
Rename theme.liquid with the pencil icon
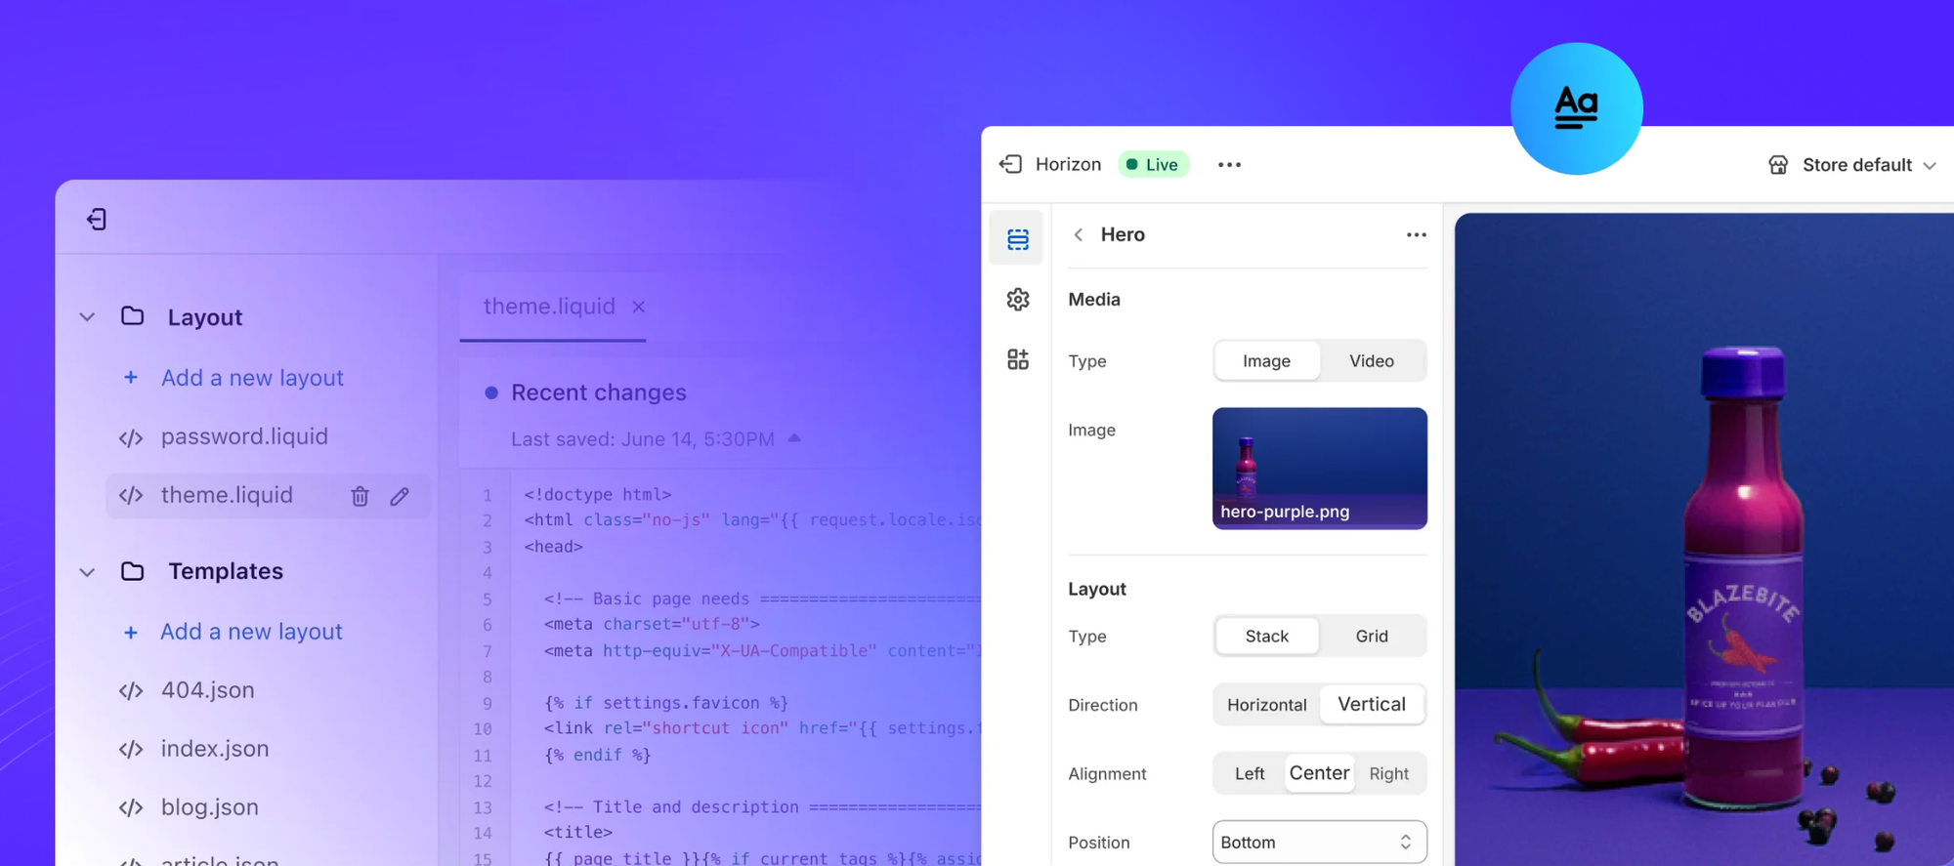399,496
